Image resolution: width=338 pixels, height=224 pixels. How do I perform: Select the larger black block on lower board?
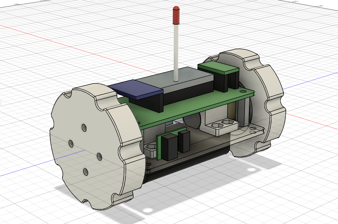[x=170, y=147]
